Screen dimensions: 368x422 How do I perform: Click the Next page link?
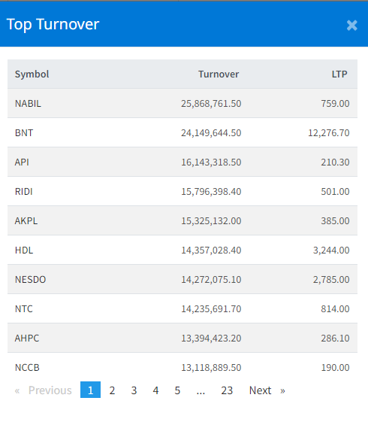click(267, 390)
